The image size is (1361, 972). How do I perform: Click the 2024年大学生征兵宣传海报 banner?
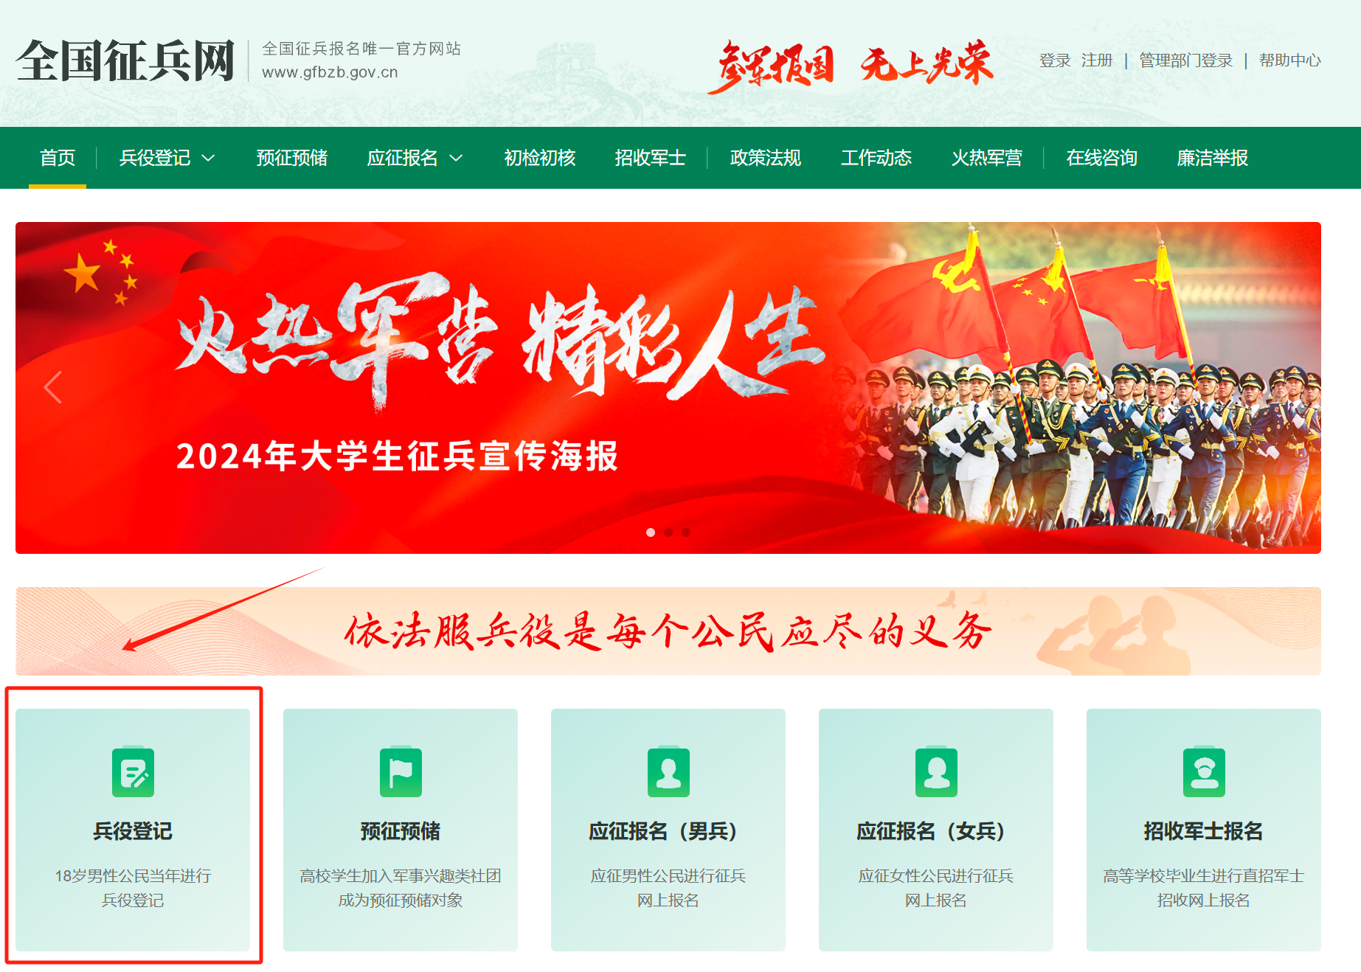pos(668,388)
